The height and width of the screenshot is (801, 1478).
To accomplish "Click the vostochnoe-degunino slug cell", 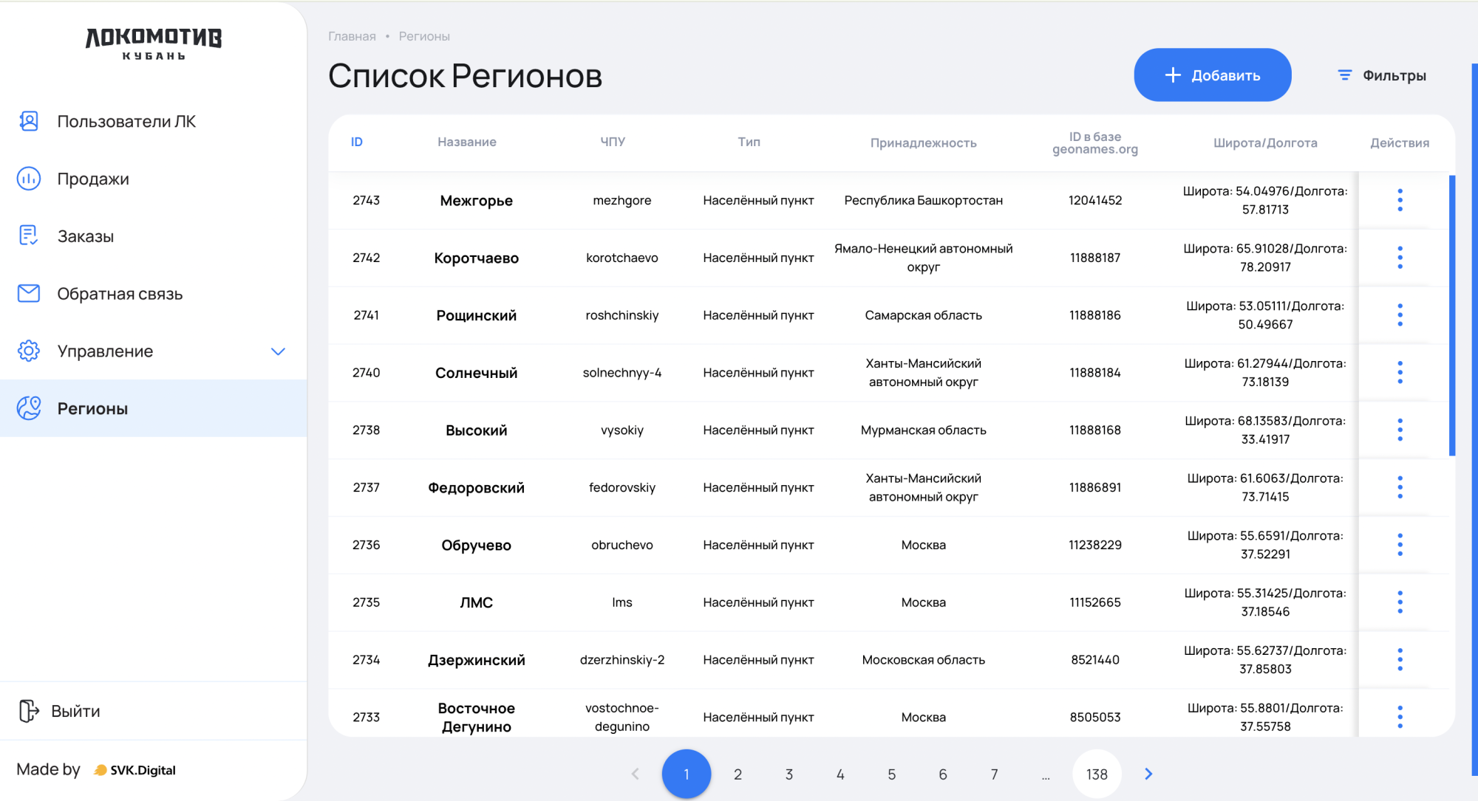I will coord(622,717).
